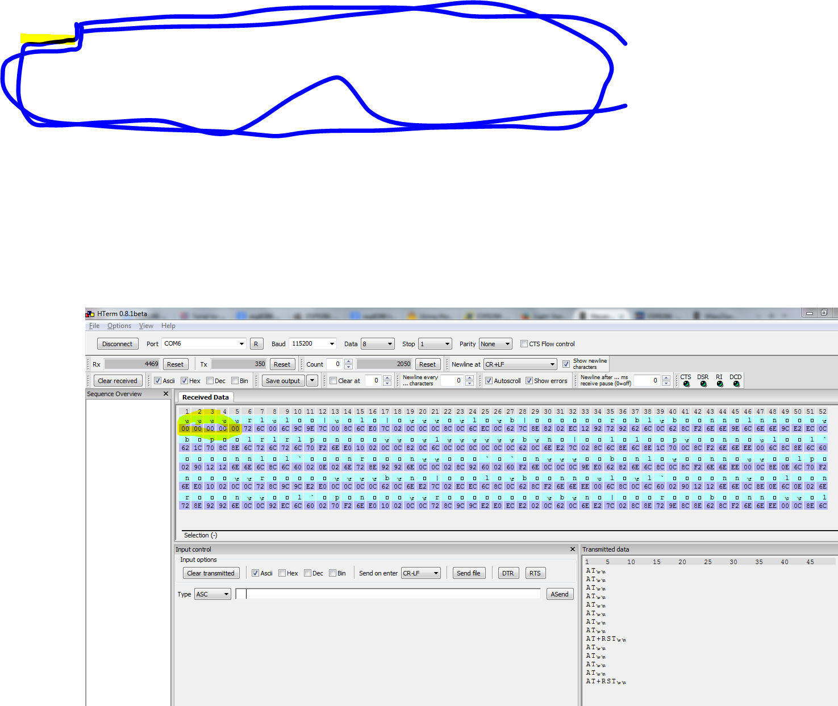Click the DCD status indicator LED
838x706 pixels.
click(x=736, y=384)
